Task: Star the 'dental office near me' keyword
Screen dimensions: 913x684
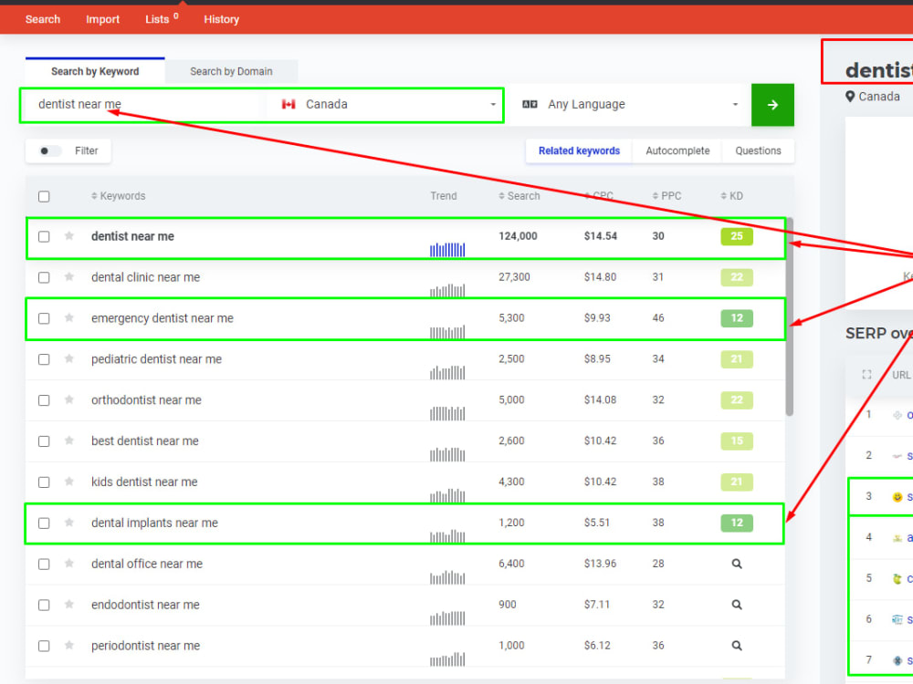Action: click(x=69, y=564)
